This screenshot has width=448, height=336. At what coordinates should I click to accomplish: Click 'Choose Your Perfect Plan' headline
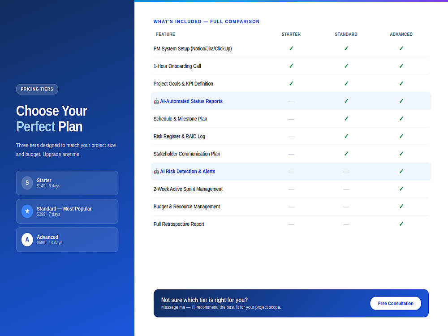(x=52, y=119)
